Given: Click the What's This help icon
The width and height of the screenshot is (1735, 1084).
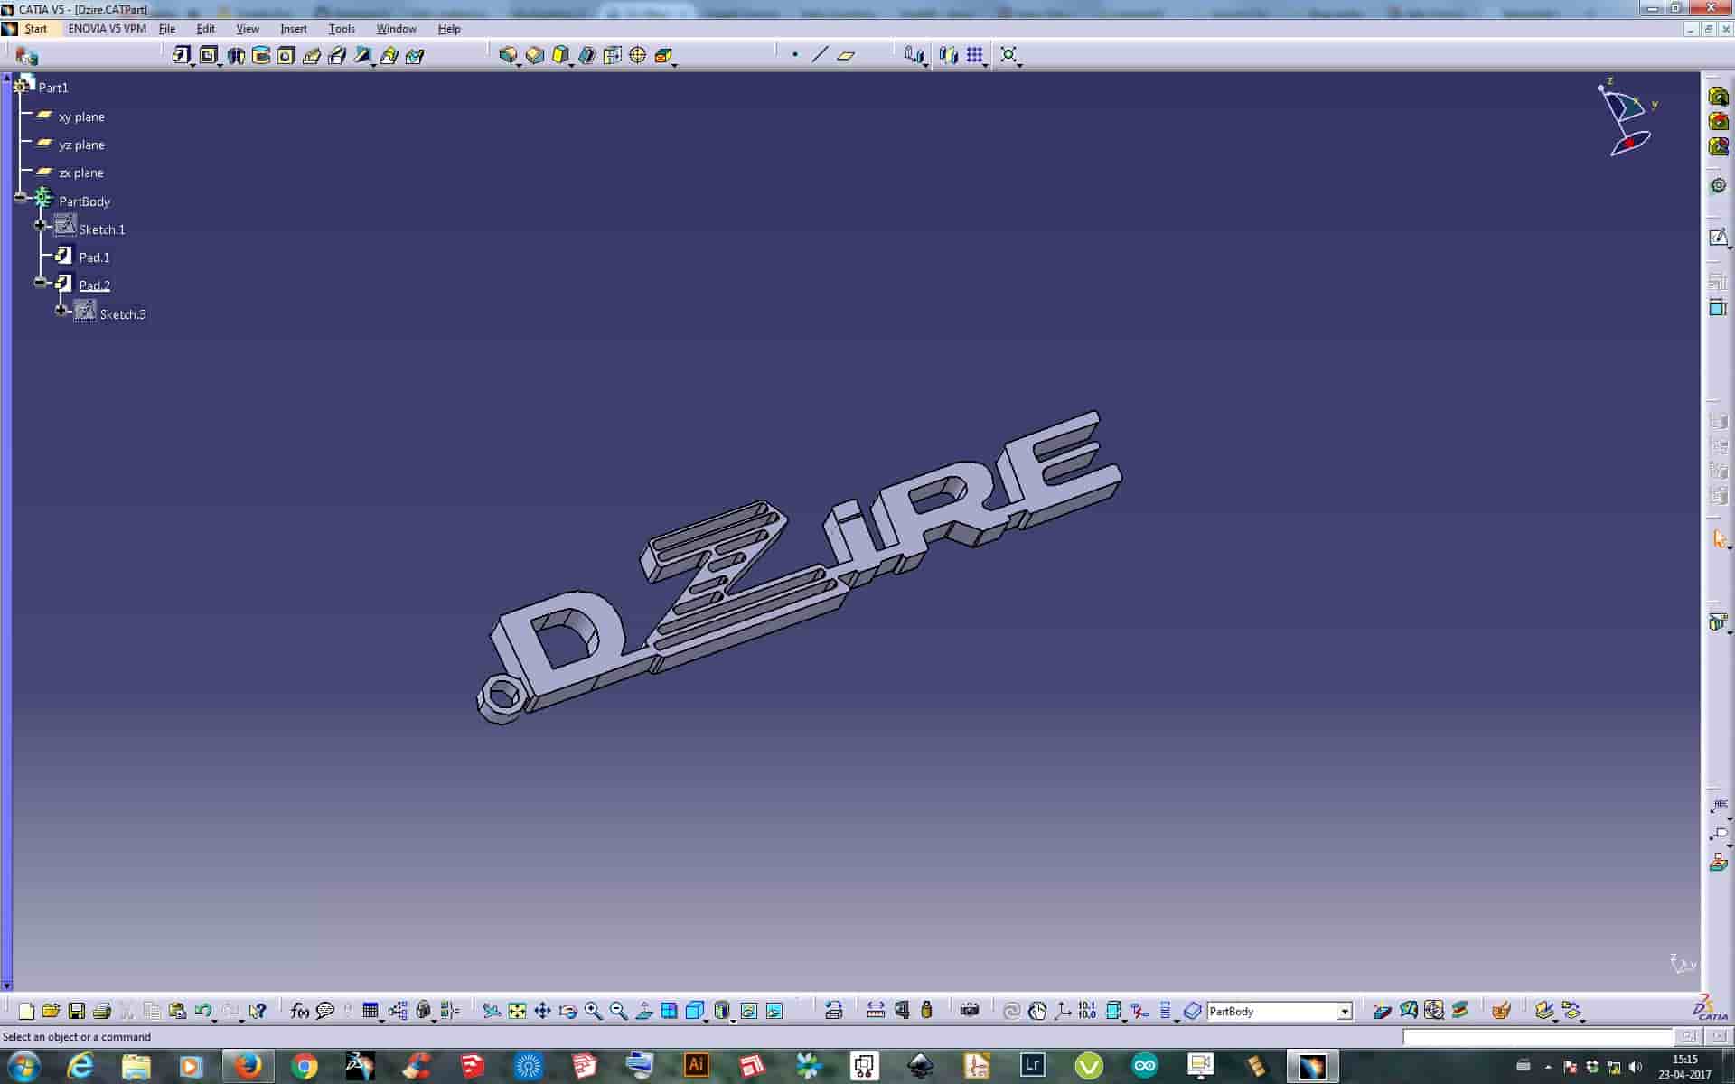Looking at the screenshot, I should (258, 1011).
